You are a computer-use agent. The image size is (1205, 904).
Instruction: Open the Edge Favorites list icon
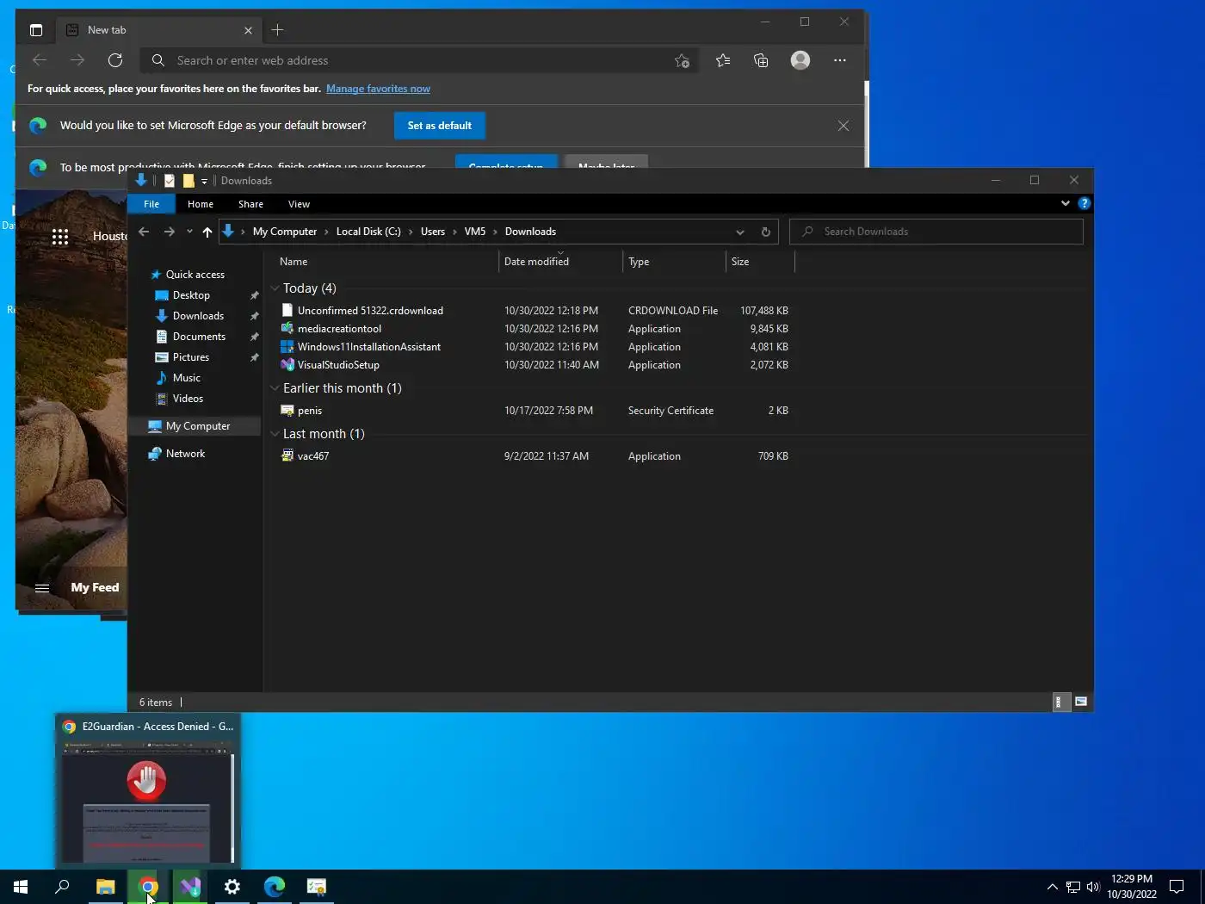click(723, 60)
